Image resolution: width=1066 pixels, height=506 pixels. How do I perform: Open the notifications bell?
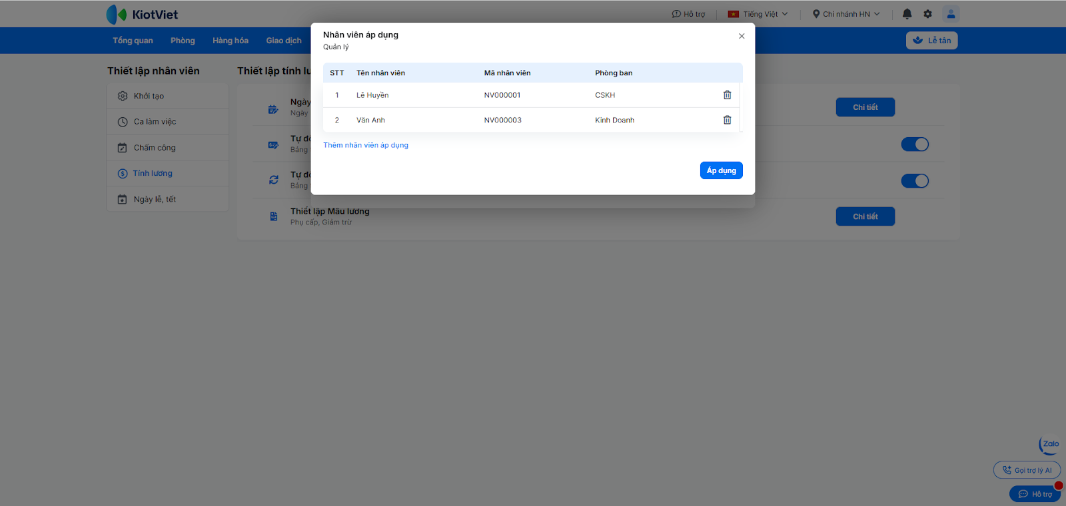tap(907, 14)
